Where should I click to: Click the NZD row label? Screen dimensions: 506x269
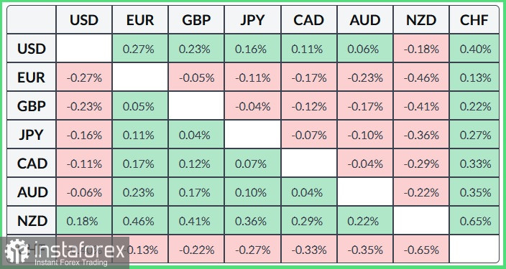[x=32, y=221]
